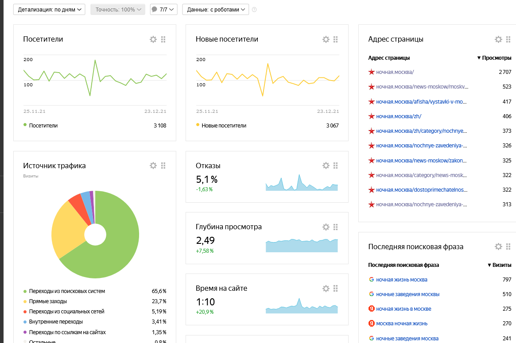Click Глубина просмотра value 2,49
516x343 pixels.
206,241
